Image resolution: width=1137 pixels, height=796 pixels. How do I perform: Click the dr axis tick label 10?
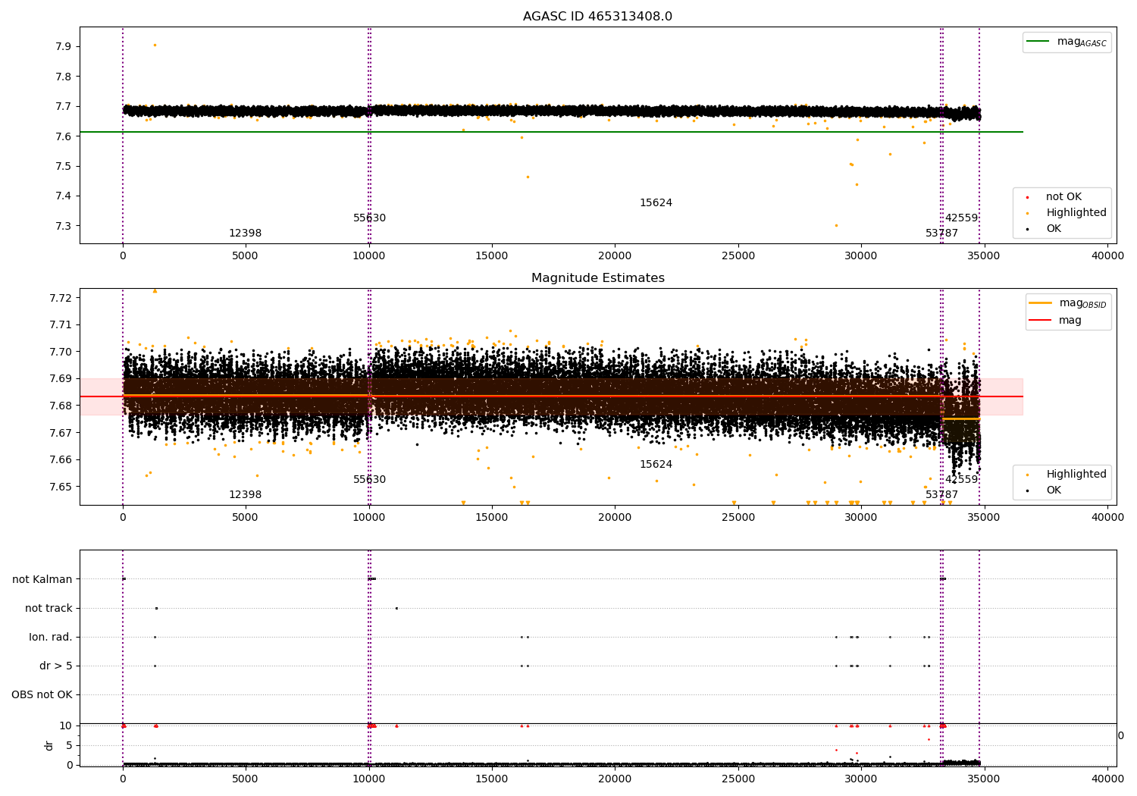point(66,726)
